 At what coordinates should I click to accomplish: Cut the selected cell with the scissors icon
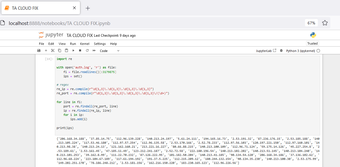pyautogui.click(x=53, y=50)
